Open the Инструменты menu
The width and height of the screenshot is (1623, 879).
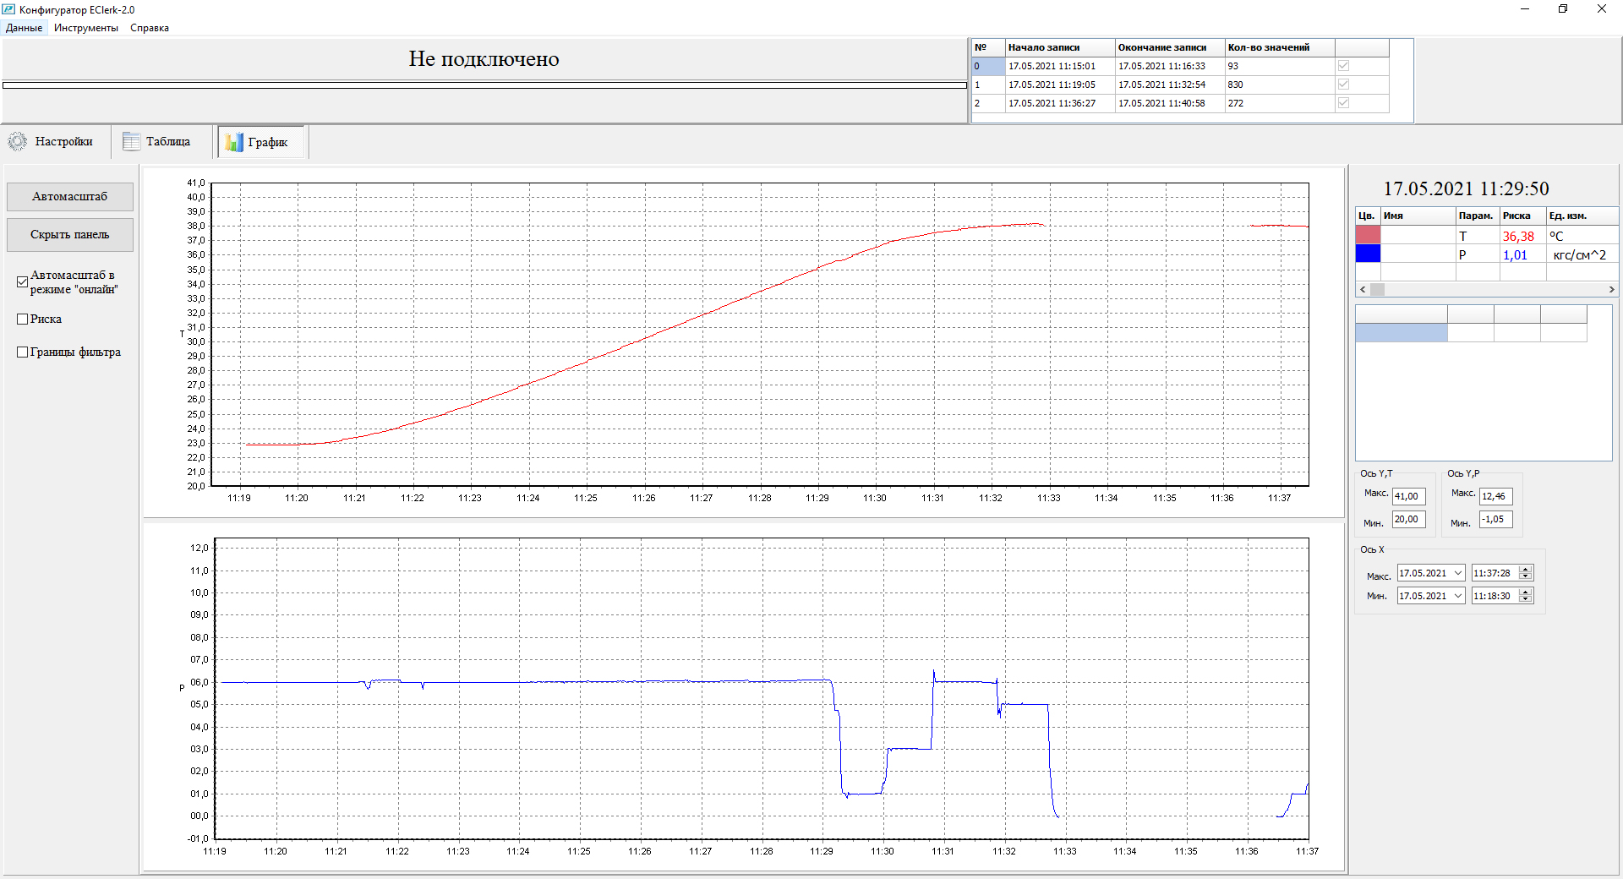[x=86, y=28]
